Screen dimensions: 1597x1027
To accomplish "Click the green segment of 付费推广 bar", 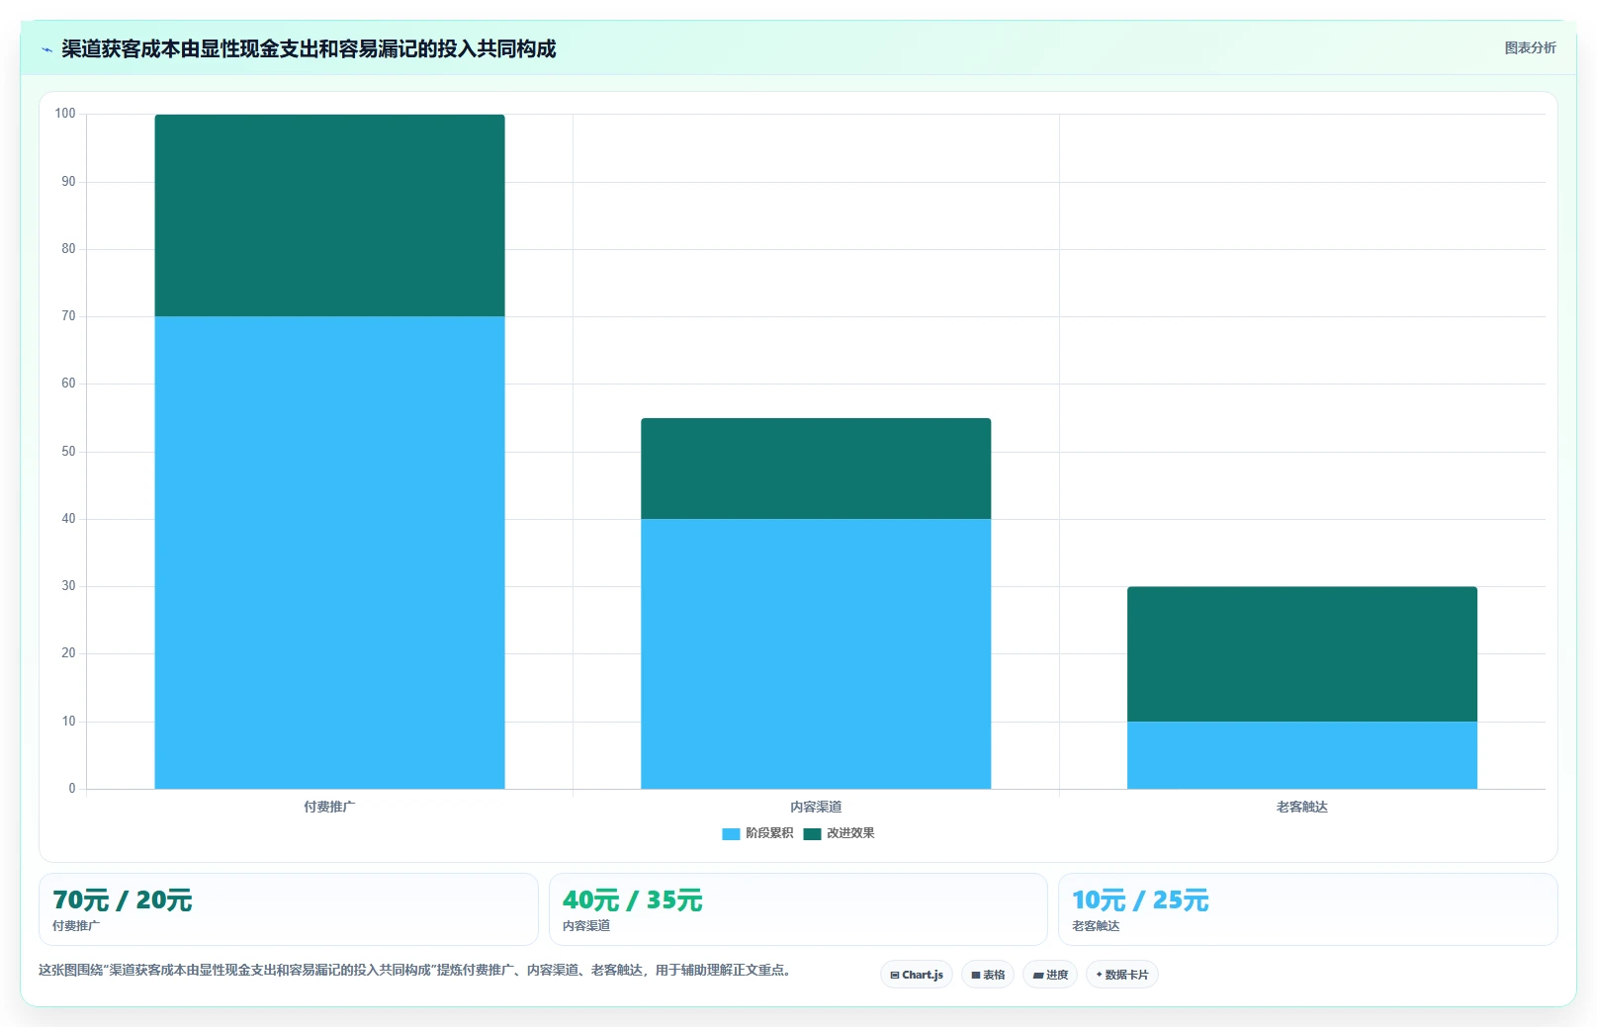I will (329, 215).
